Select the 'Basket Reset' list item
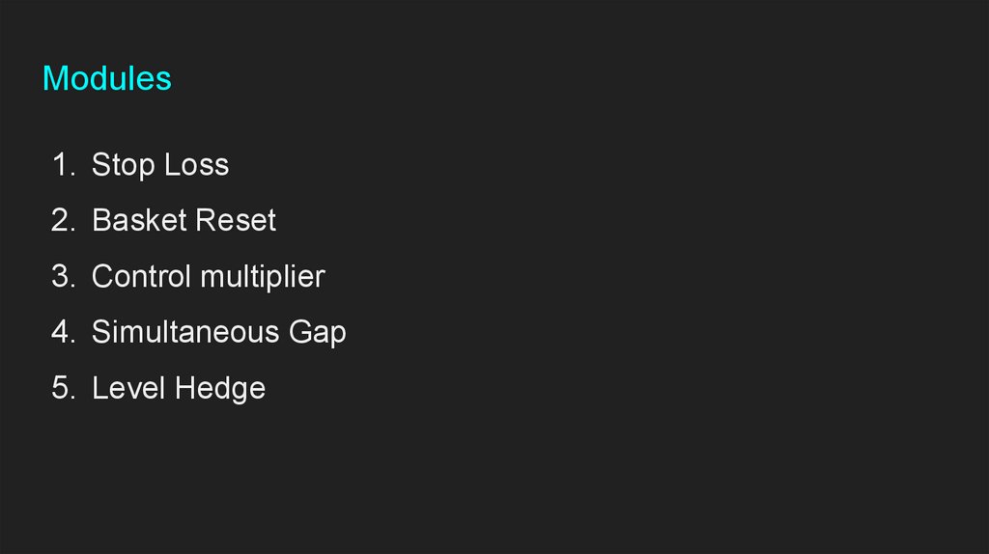989x554 pixels. 184,221
